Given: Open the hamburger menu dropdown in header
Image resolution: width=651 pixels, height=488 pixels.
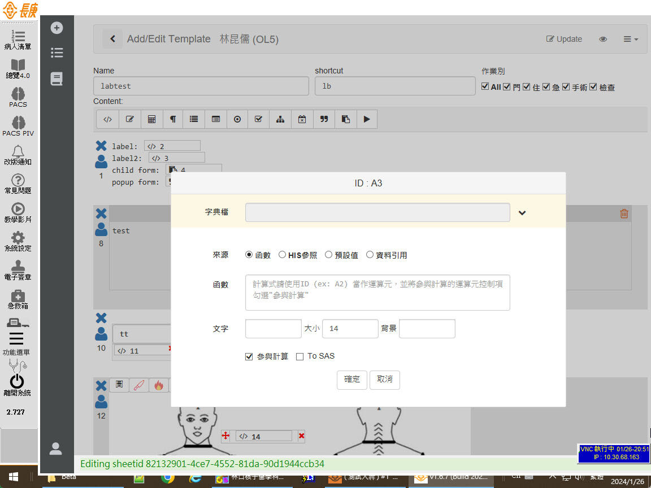Looking at the screenshot, I should click(x=630, y=39).
